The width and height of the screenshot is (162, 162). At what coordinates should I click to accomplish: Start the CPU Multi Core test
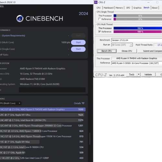pos(78,42)
